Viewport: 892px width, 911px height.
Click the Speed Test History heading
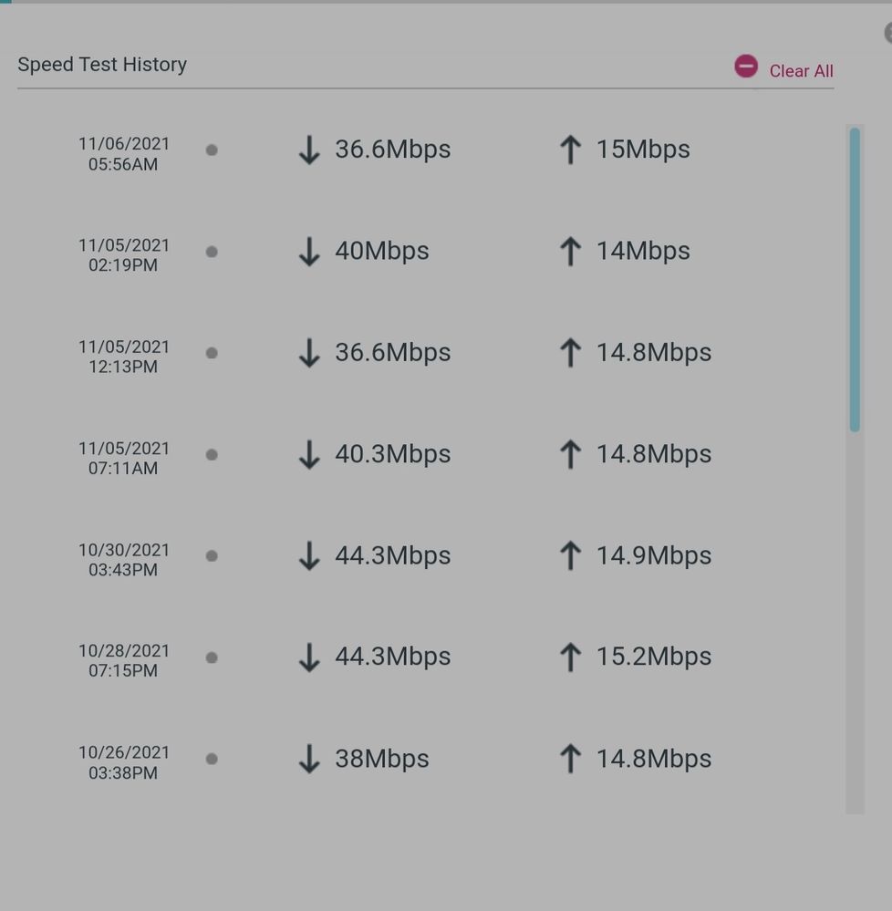102,65
